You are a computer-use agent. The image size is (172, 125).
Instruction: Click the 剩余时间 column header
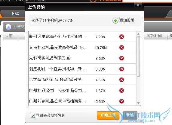154,36
